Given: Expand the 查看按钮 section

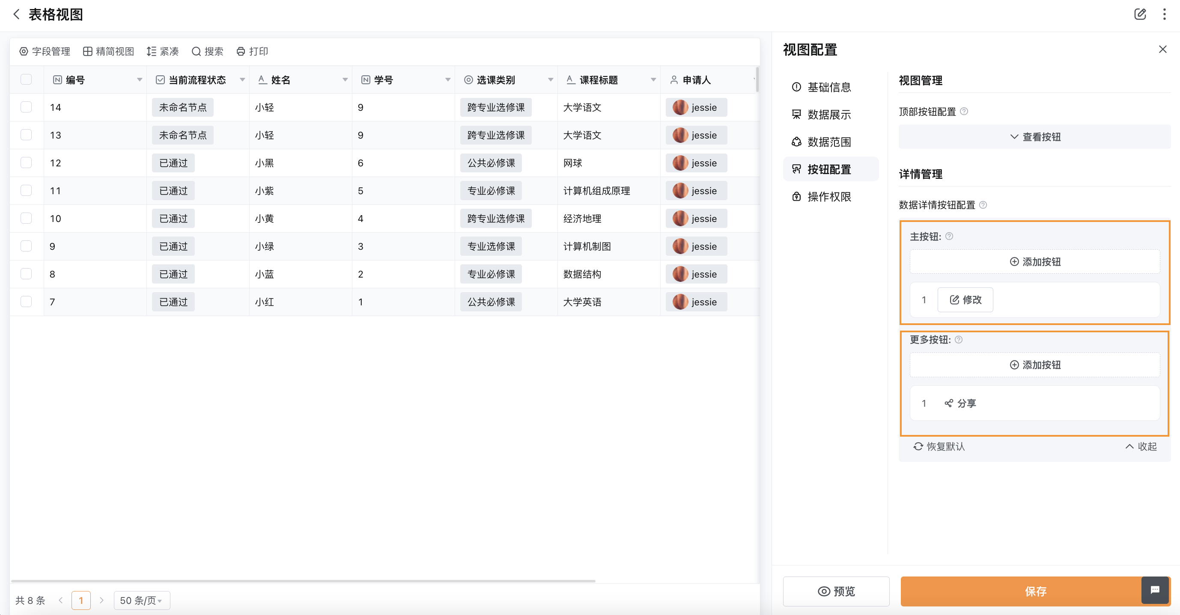Looking at the screenshot, I should point(1034,137).
